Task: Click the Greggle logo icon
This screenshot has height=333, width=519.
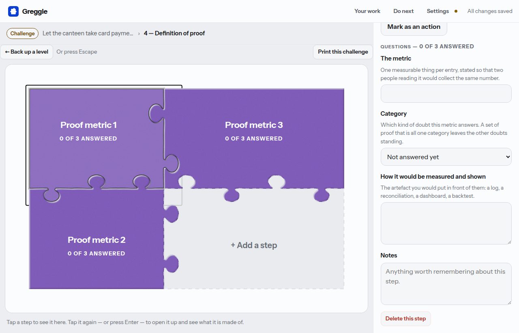Action: [13, 11]
